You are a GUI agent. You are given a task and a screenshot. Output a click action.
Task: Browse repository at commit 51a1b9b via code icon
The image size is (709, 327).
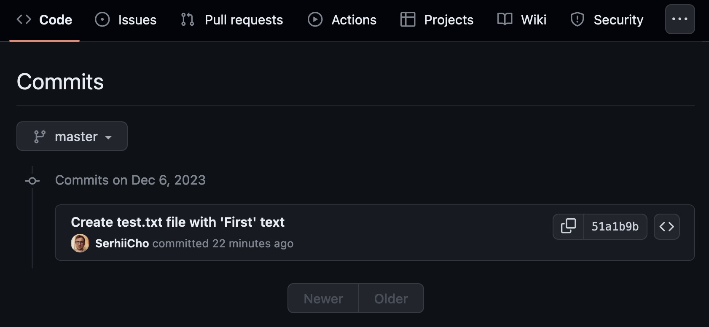coord(666,226)
